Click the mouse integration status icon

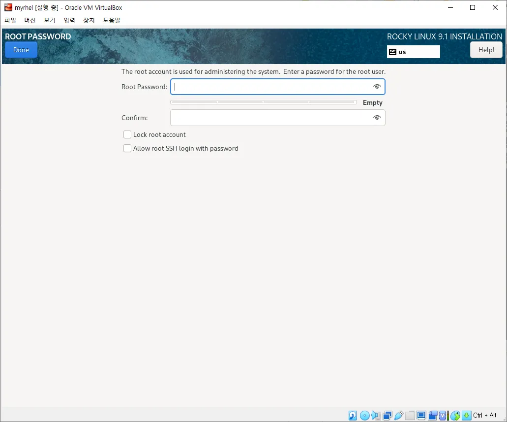pos(455,415)
